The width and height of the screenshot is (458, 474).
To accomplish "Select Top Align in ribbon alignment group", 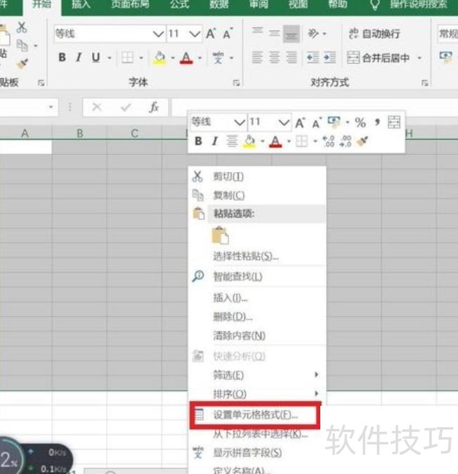I will click(257, 31).
